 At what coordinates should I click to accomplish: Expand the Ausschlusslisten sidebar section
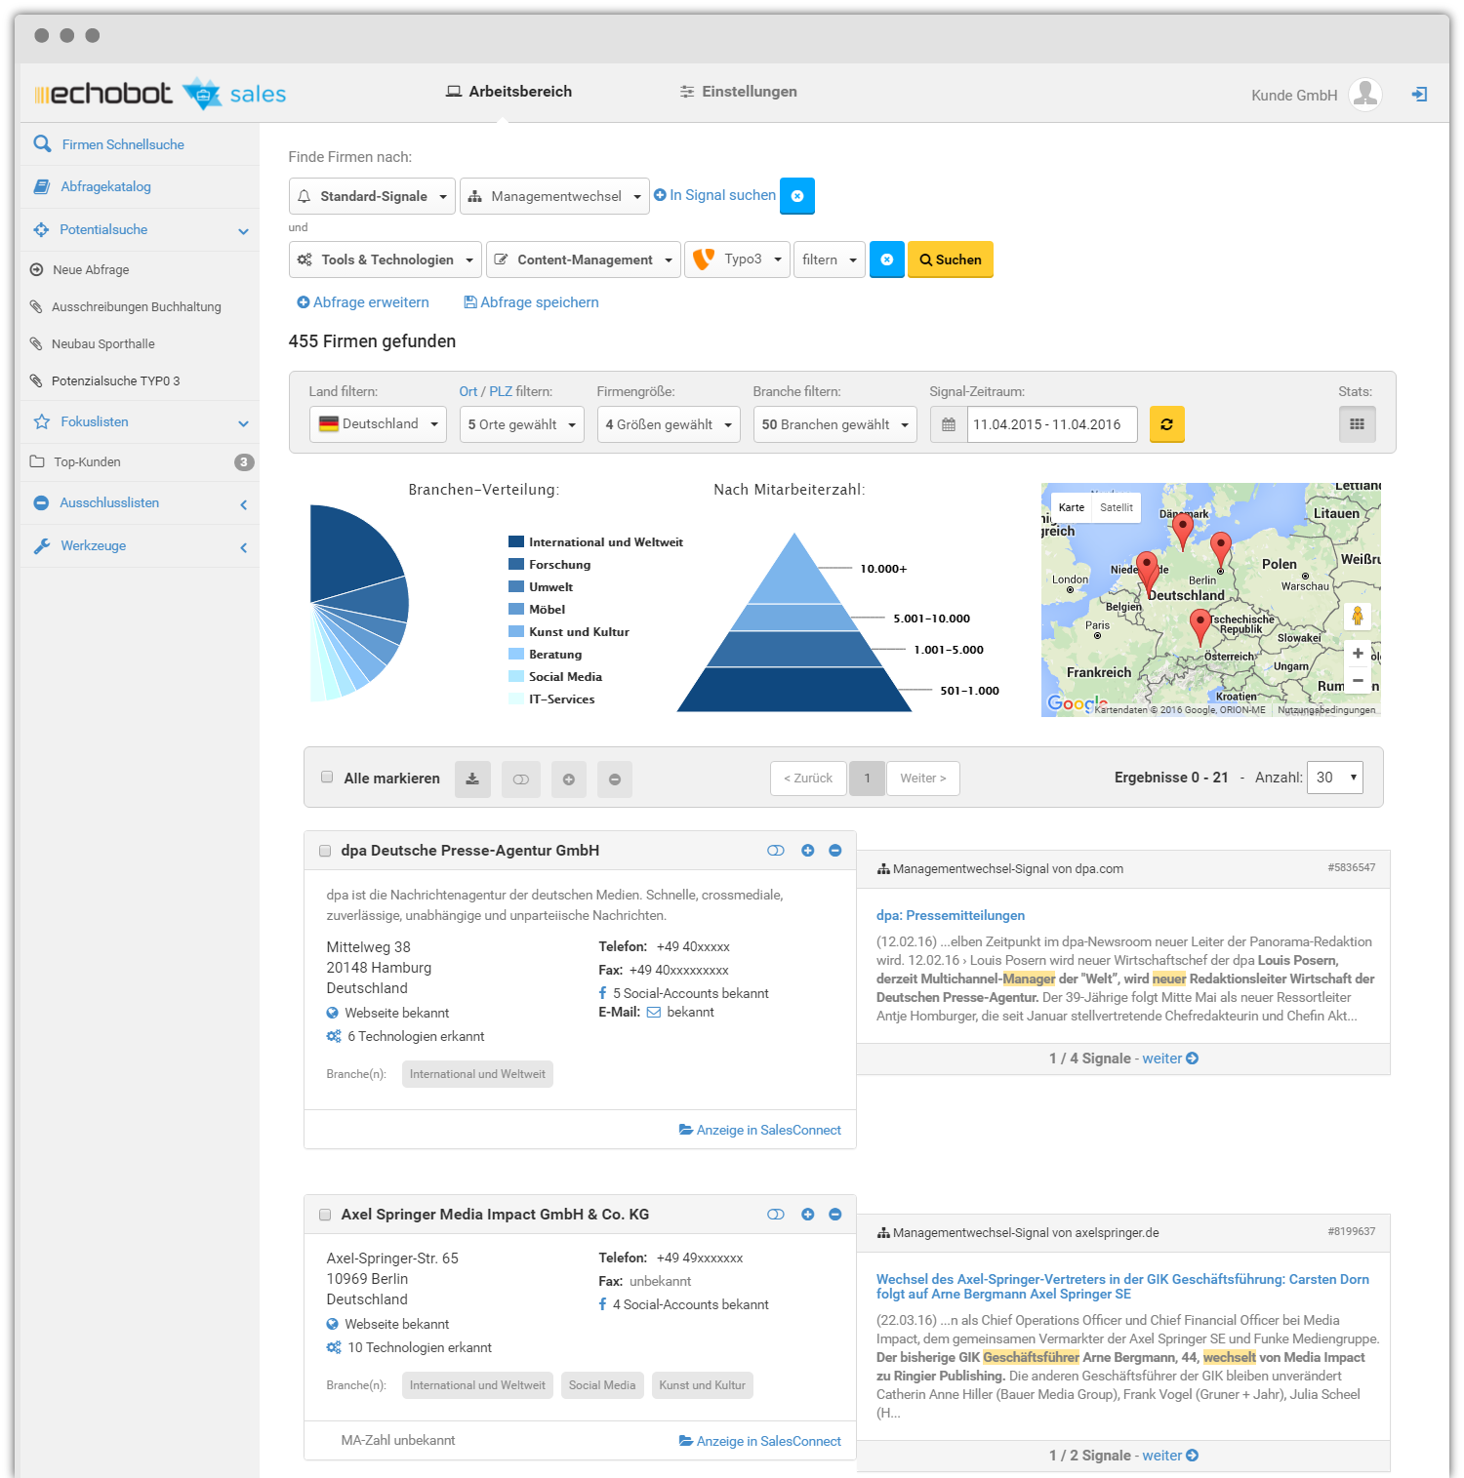coord(243,504)
